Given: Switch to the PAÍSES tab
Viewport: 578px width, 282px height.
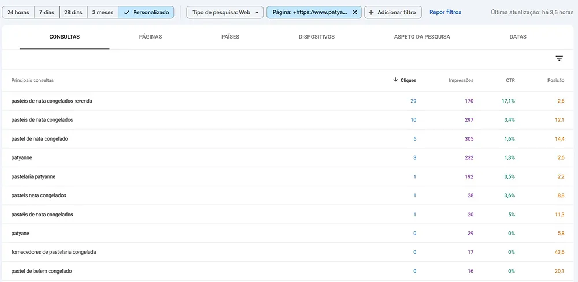Looking at the screenshot, I should (231, 37).
